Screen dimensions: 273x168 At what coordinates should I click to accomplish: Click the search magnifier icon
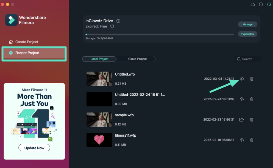239,59
